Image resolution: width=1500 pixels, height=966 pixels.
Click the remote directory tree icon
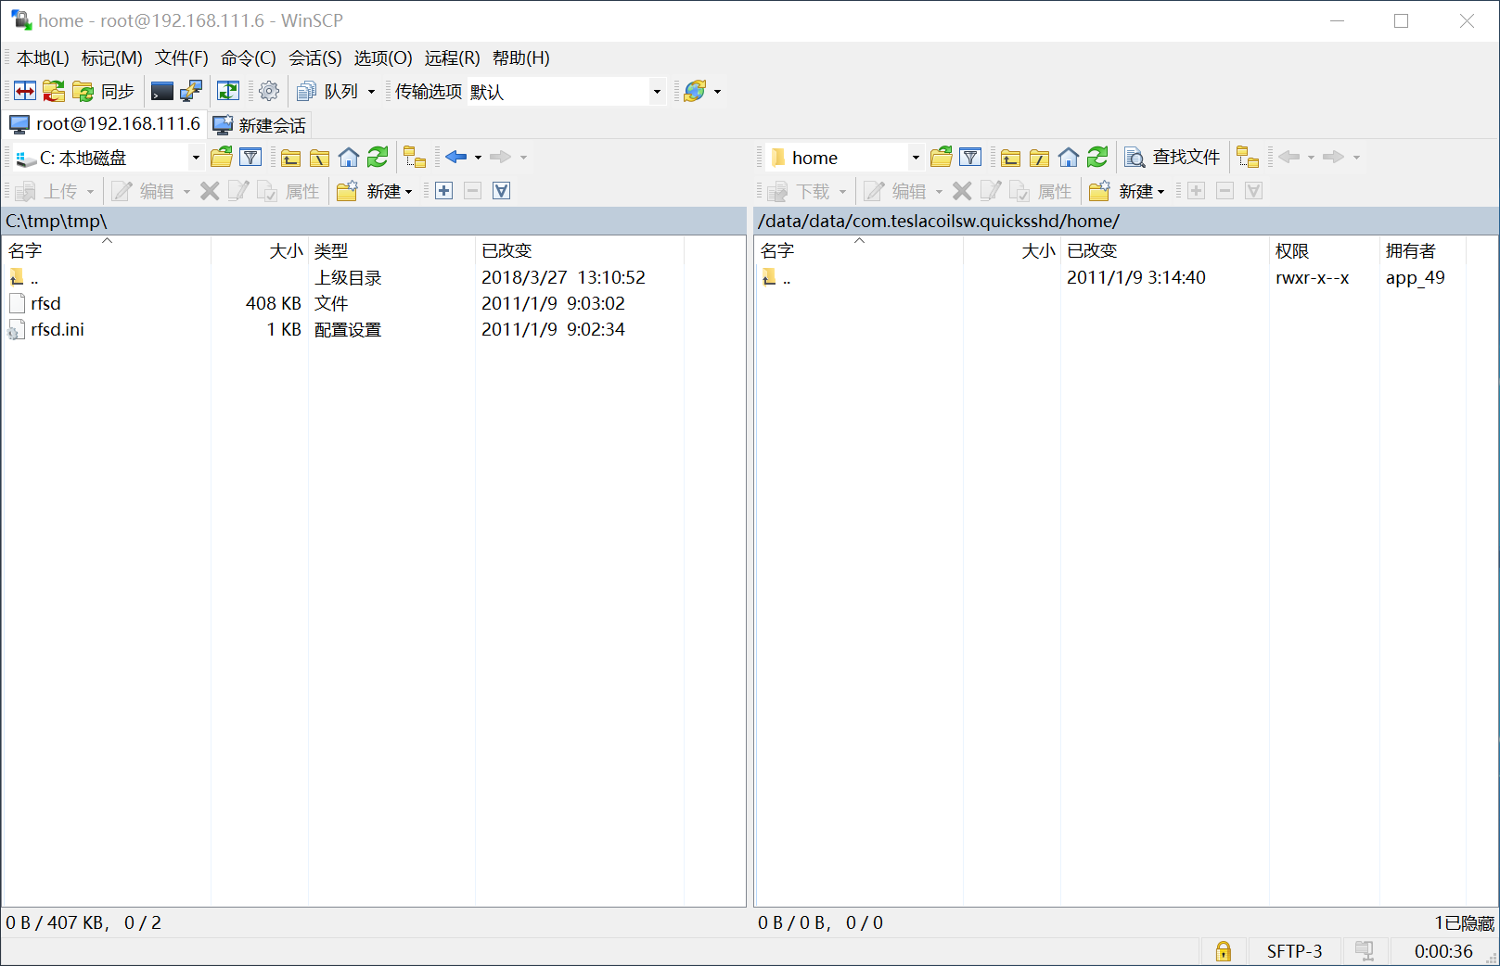(x=1249, y=158)
